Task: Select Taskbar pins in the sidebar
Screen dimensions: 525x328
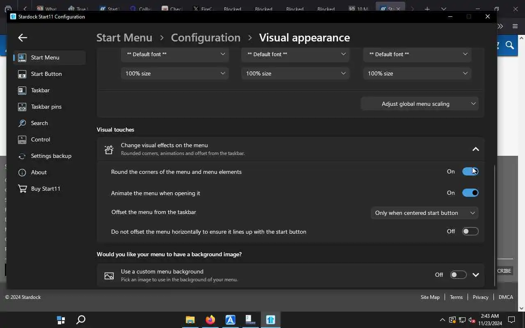Action: 50,107
